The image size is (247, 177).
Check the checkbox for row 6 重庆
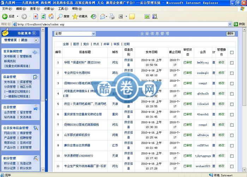232,115
